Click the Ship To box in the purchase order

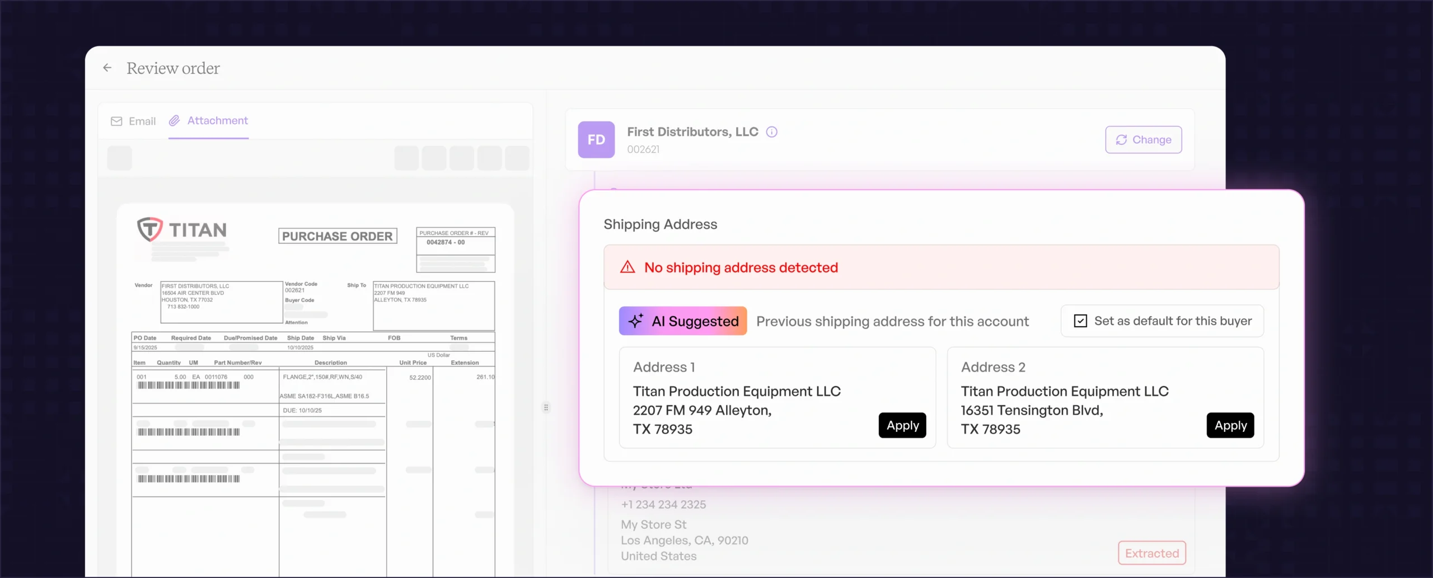(434, 306)
